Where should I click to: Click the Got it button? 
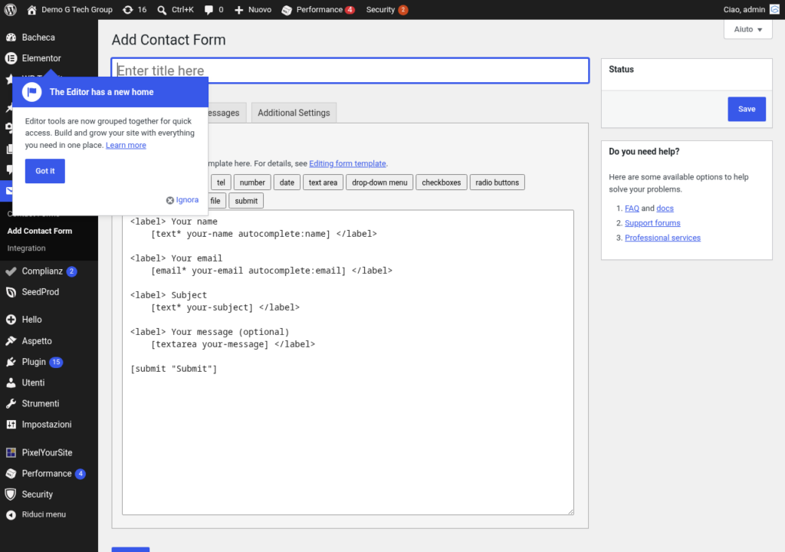(x=45, y=171)
